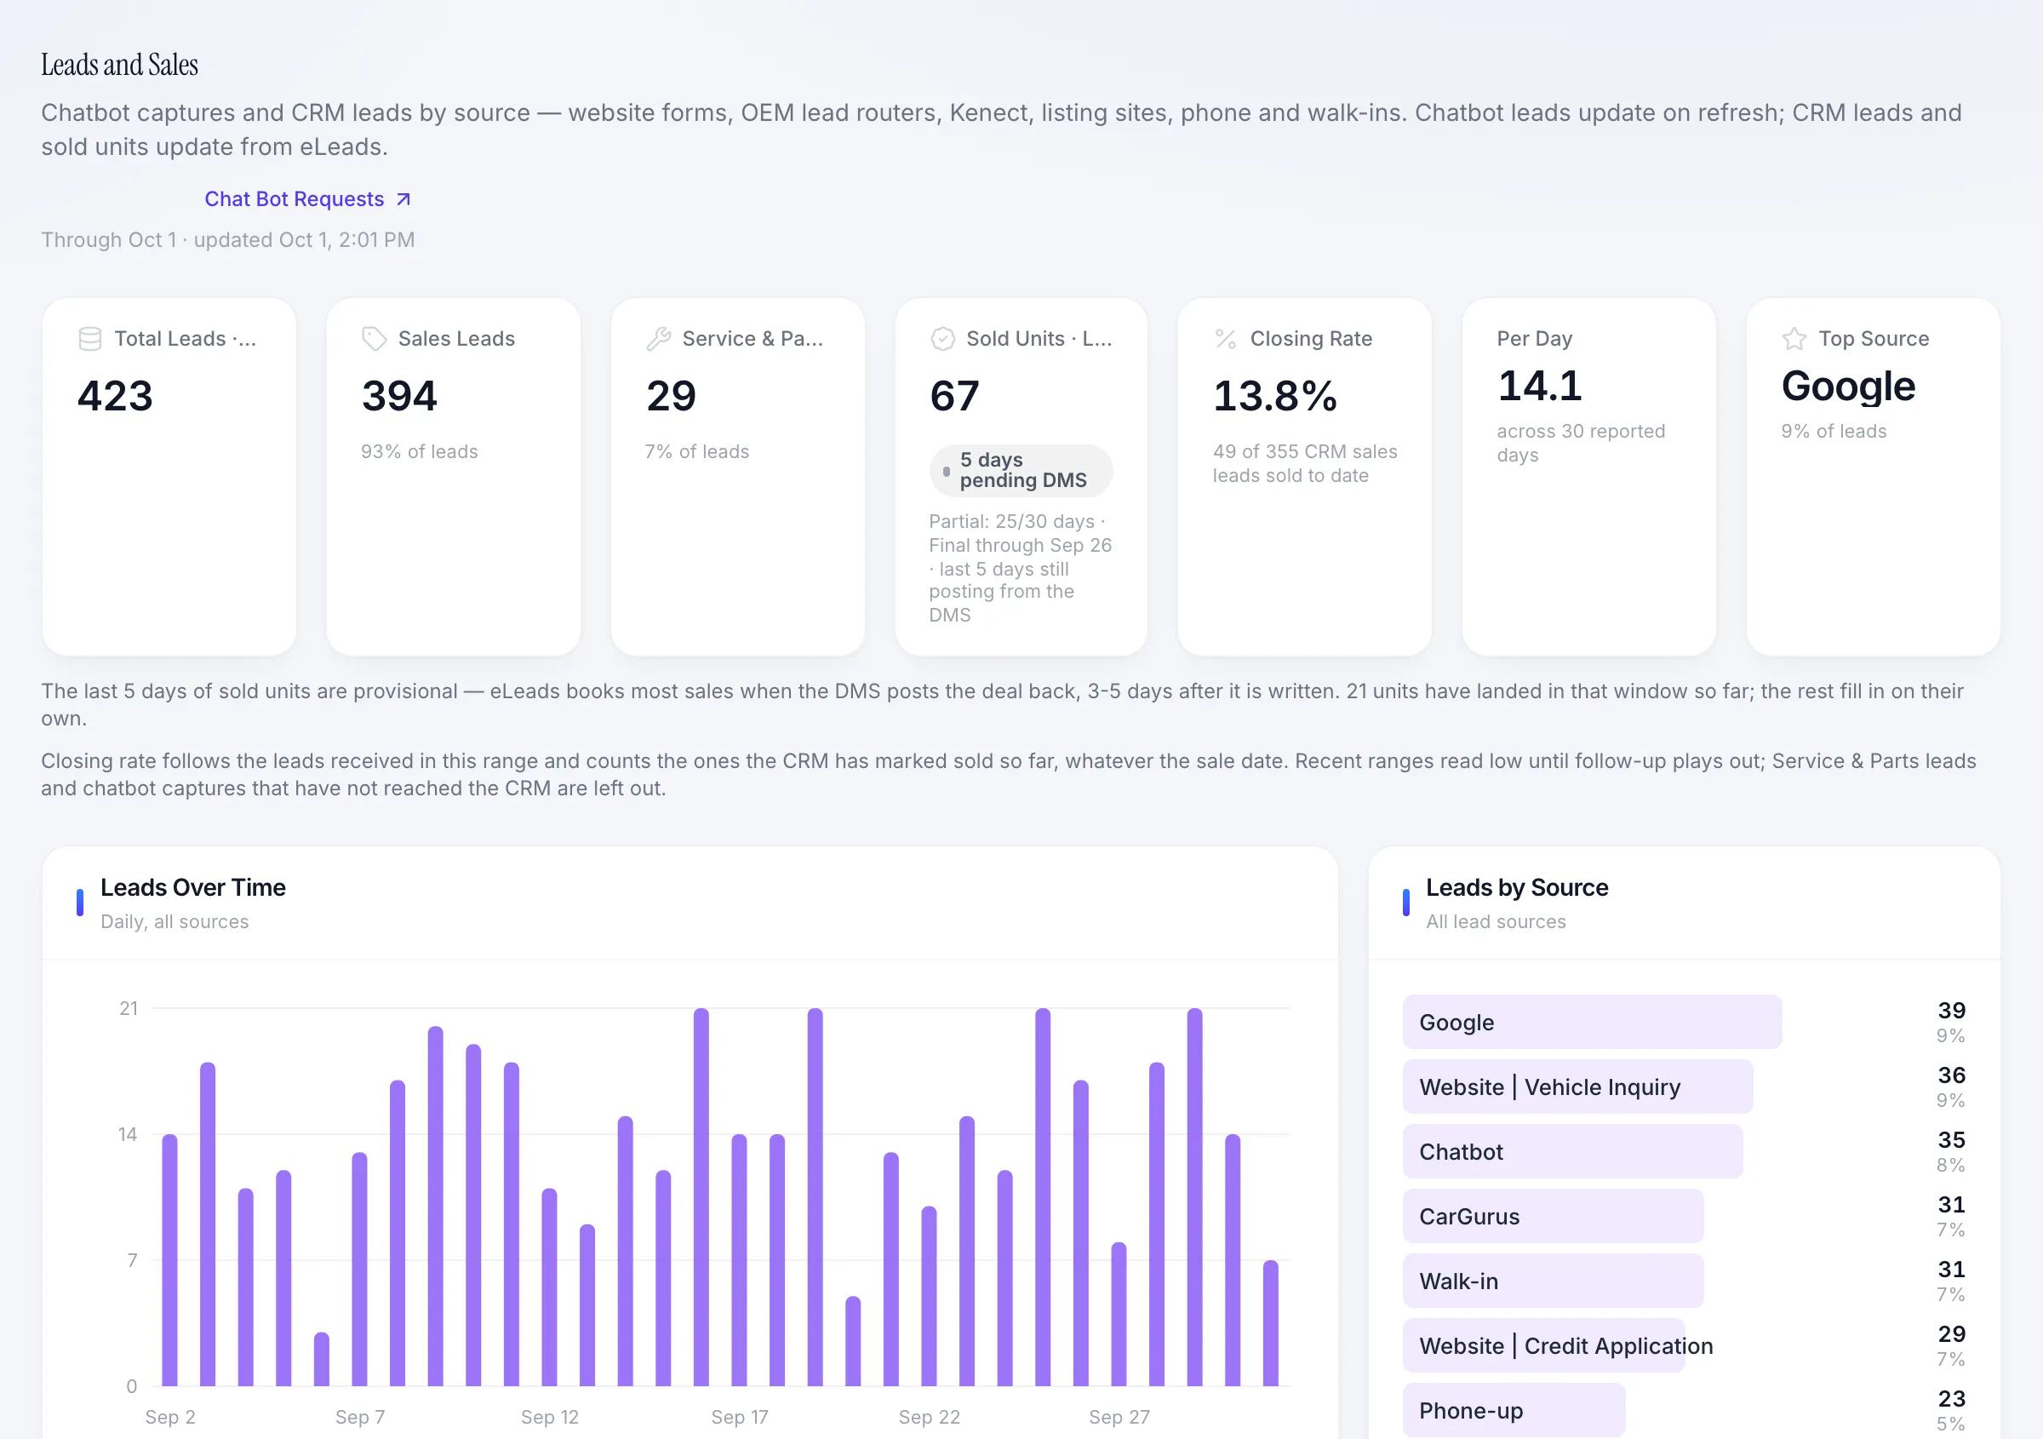The image size is (2043, 1439).
Task: Click the 'Partial: 25/30 days' note
Action: 1020,568
